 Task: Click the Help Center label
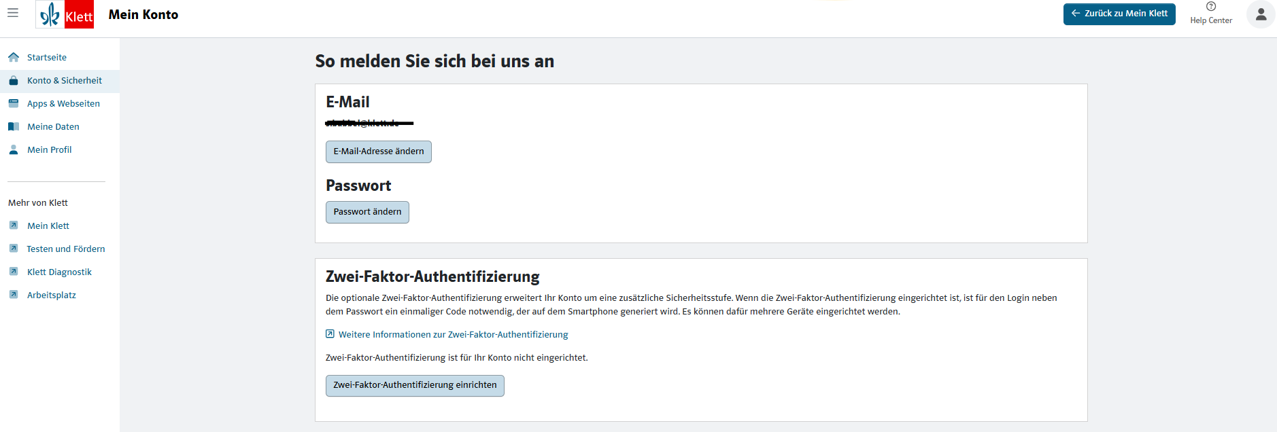1211,20
